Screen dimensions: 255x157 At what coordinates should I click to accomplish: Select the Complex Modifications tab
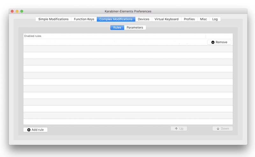coord(116,19)
